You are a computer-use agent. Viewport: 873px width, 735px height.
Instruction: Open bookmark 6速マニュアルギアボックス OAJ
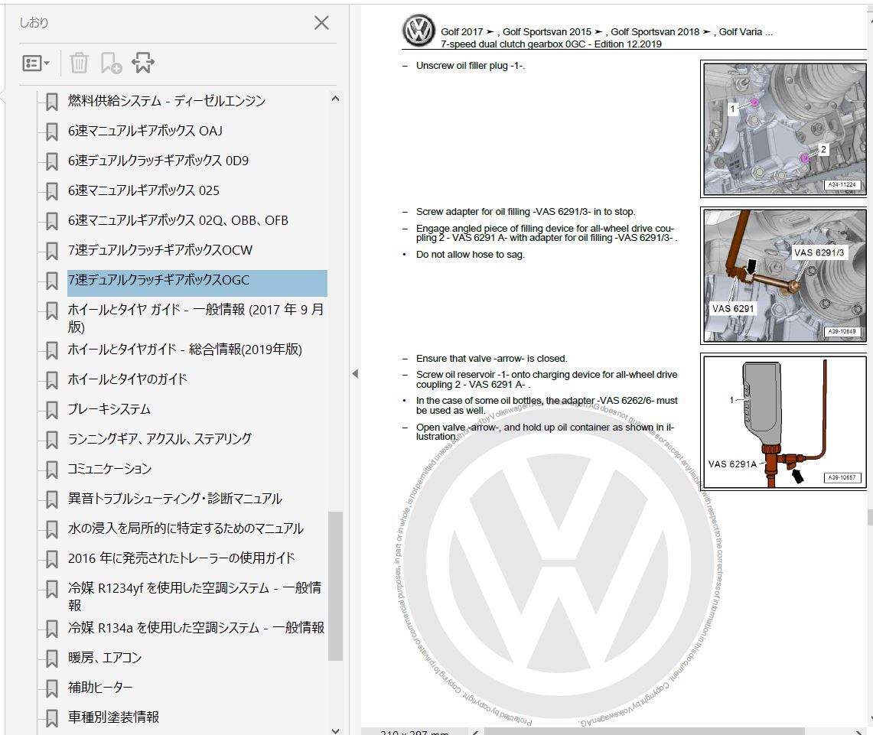click(145, 131)
